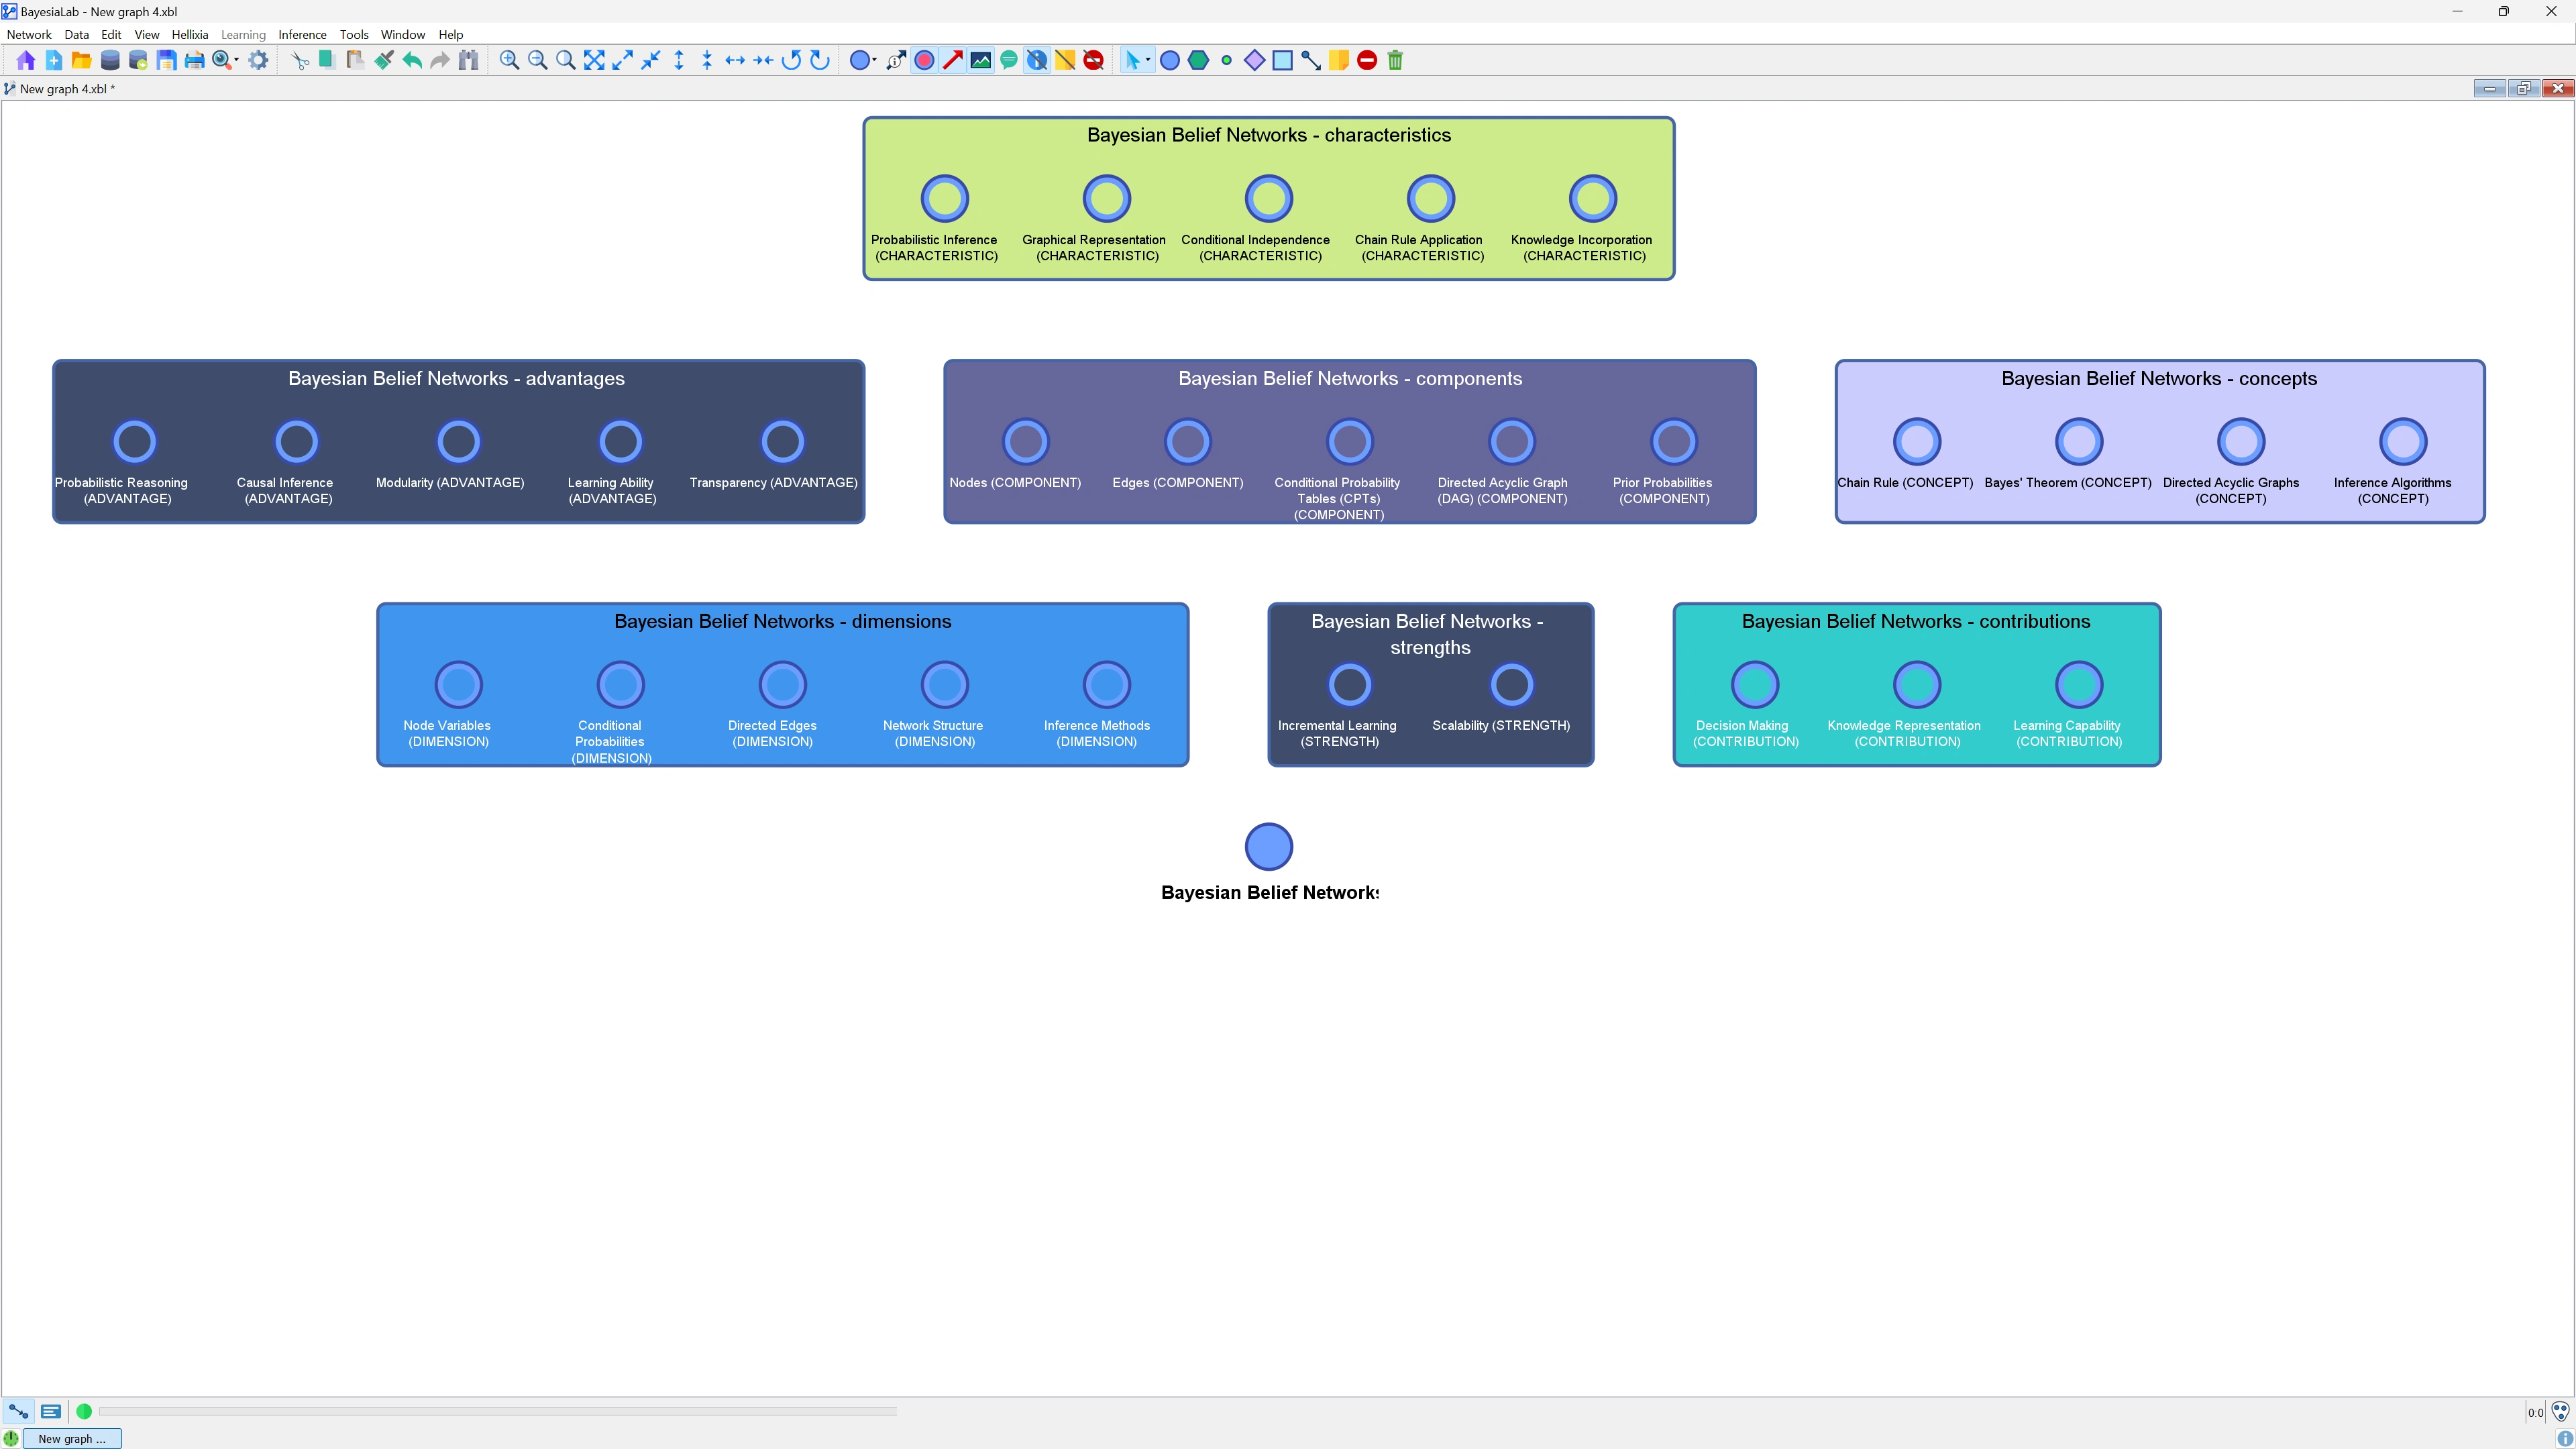Toggle the arc display red arrow button

(952, 60)
